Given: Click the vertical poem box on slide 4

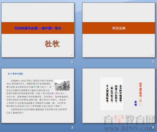Looking at the screenshot, I should (111, 94).
